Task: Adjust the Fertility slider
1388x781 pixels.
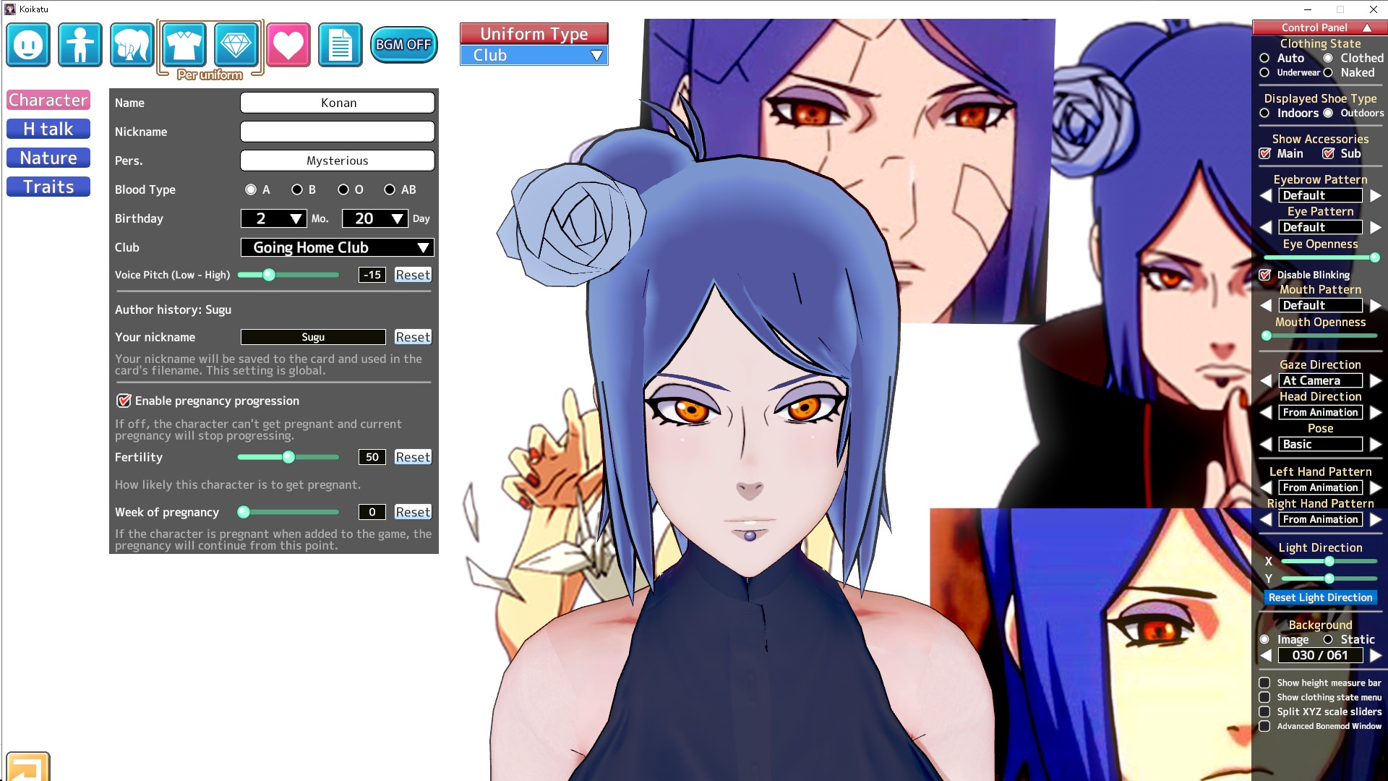Action: point(288,457)
